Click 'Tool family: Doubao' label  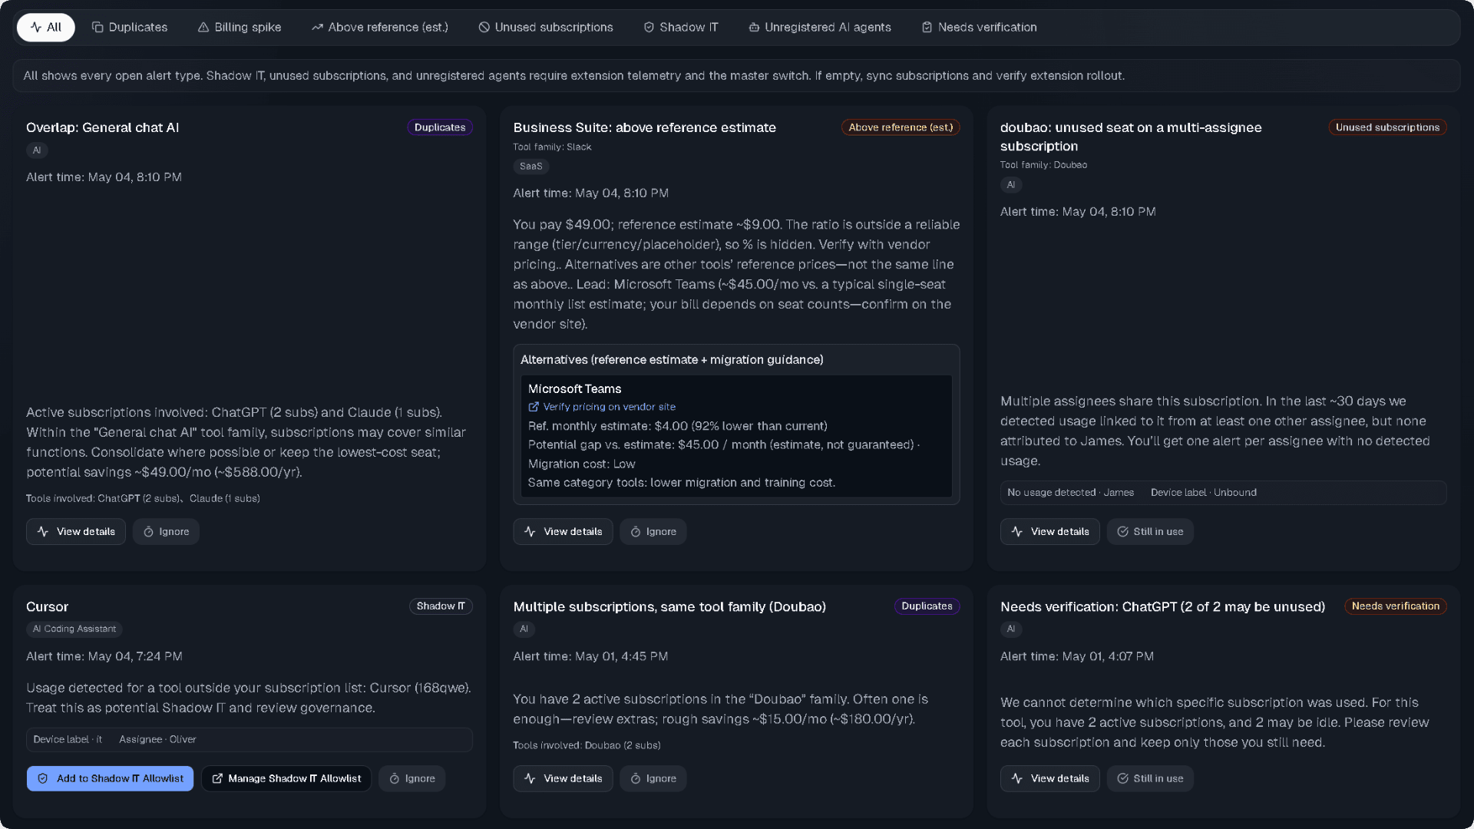(x=1043, y=165)
